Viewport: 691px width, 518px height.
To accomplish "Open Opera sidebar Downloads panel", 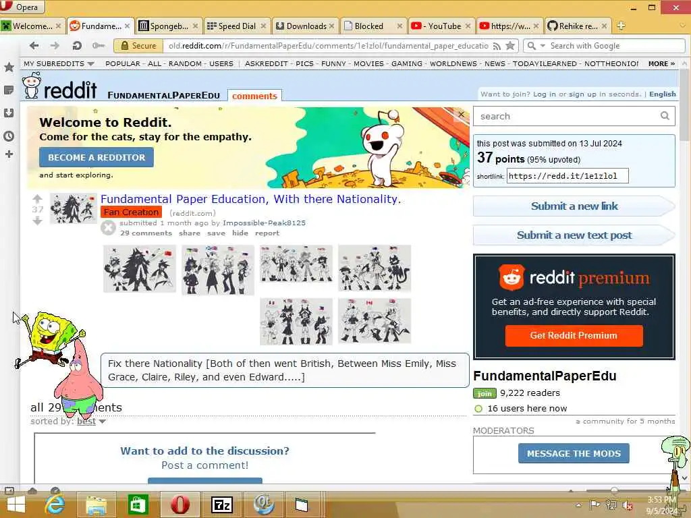I will tap(9, 113).
